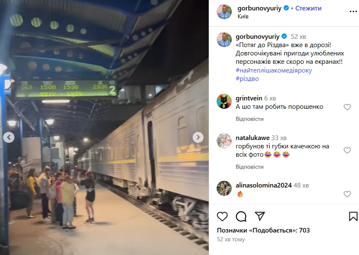Like natalukawe's comment heart

pyautogui.click(x=347, y=150)
